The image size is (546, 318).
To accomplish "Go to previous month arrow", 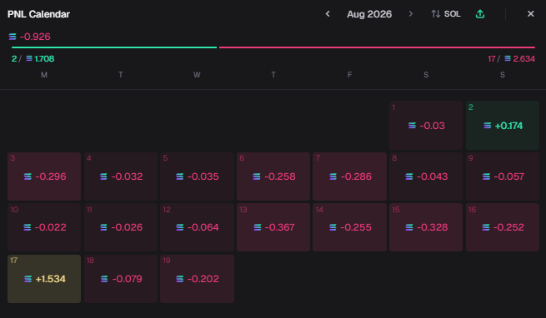I will [x=328, y=14].
